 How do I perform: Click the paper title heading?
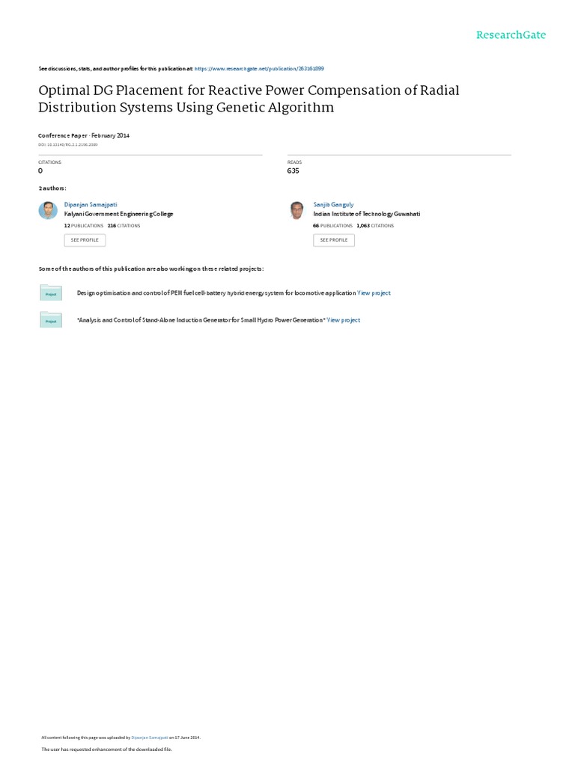(x=249, y=99)
